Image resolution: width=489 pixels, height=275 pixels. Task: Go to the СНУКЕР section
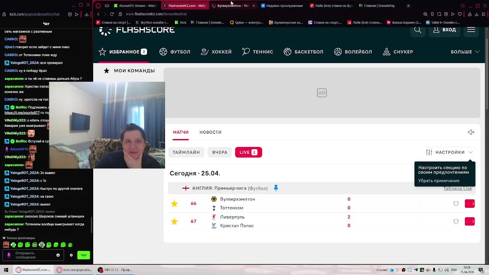pyautogui.click(x=398, y=52)
